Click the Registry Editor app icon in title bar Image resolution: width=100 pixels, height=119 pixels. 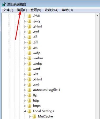pos(4,4)
